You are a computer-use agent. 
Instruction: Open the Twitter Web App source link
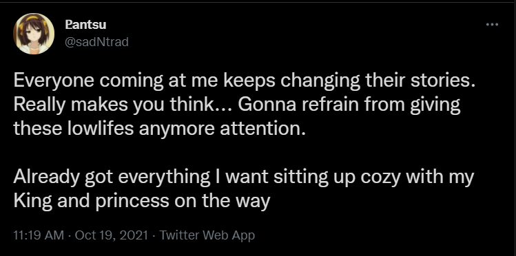pyautogui.click(x=207, y=235)
